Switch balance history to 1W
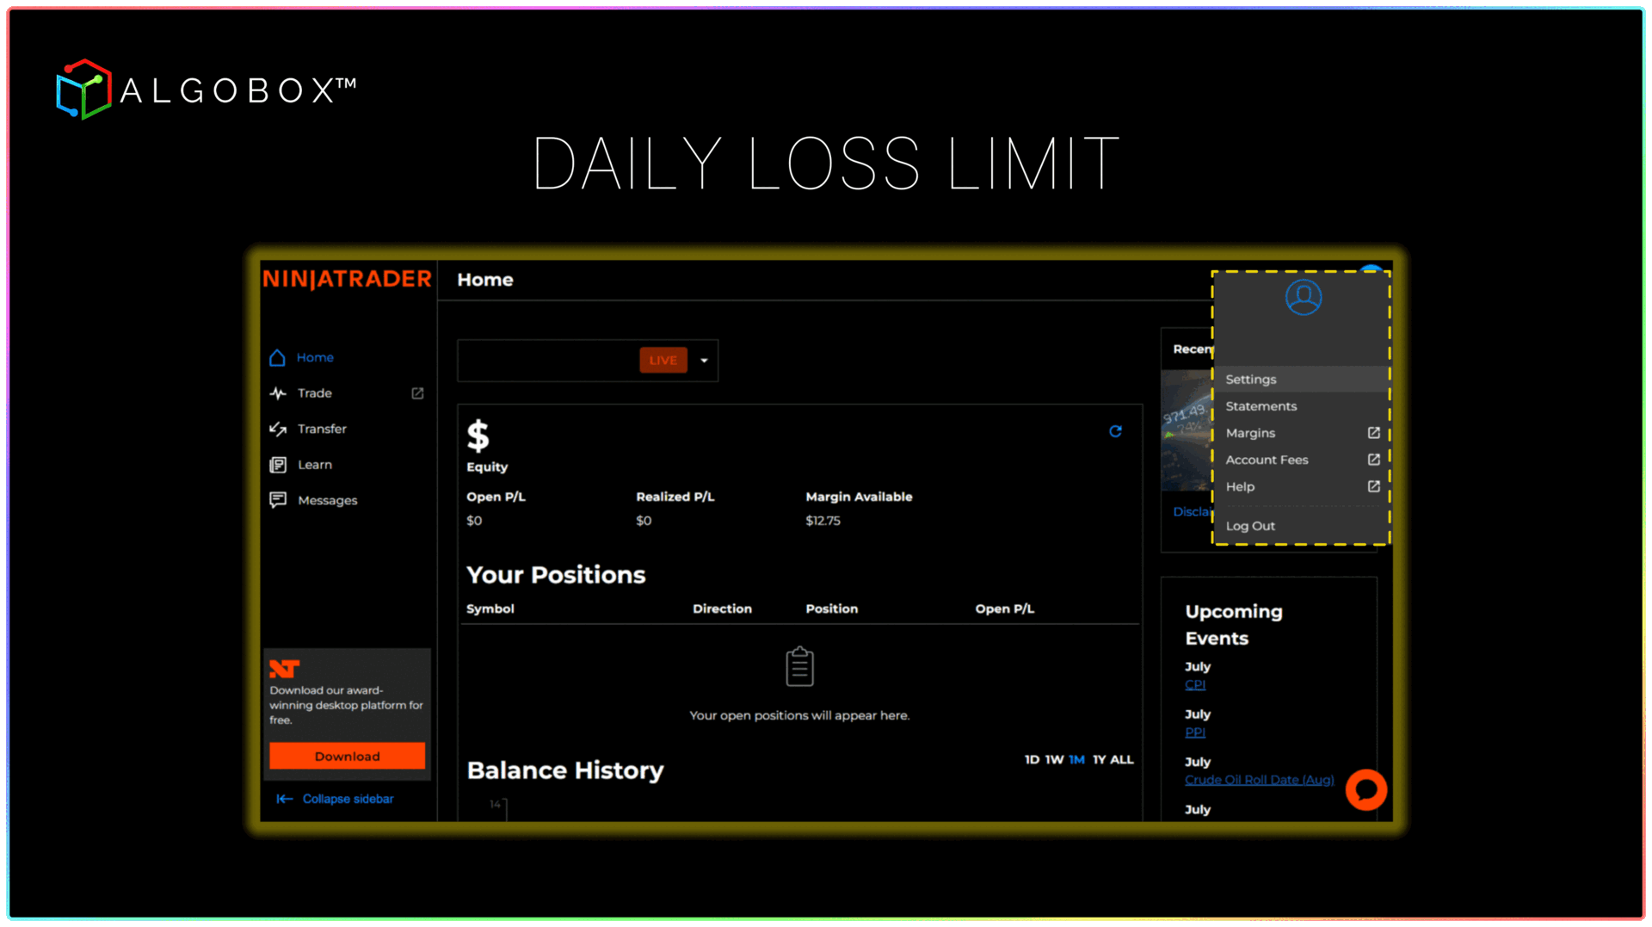Screen dimensions: 1652x927 1054,759
